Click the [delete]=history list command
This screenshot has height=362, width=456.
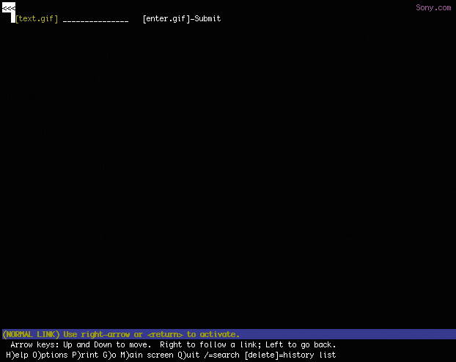(290, 355)
